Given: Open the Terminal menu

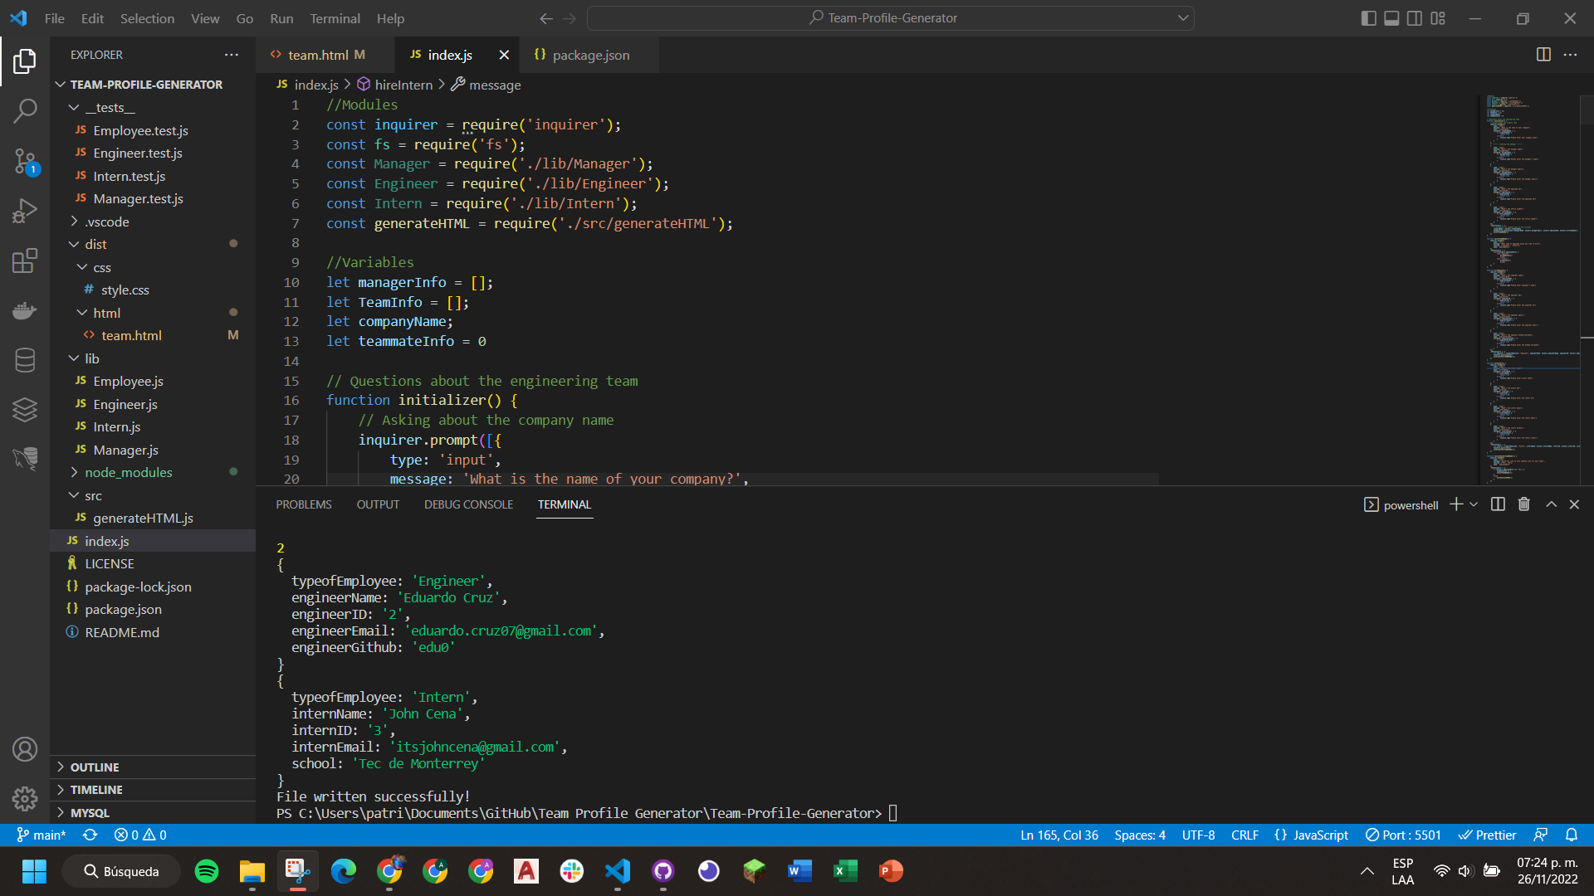Looking at the screenshot, I should tap(335, 18).
